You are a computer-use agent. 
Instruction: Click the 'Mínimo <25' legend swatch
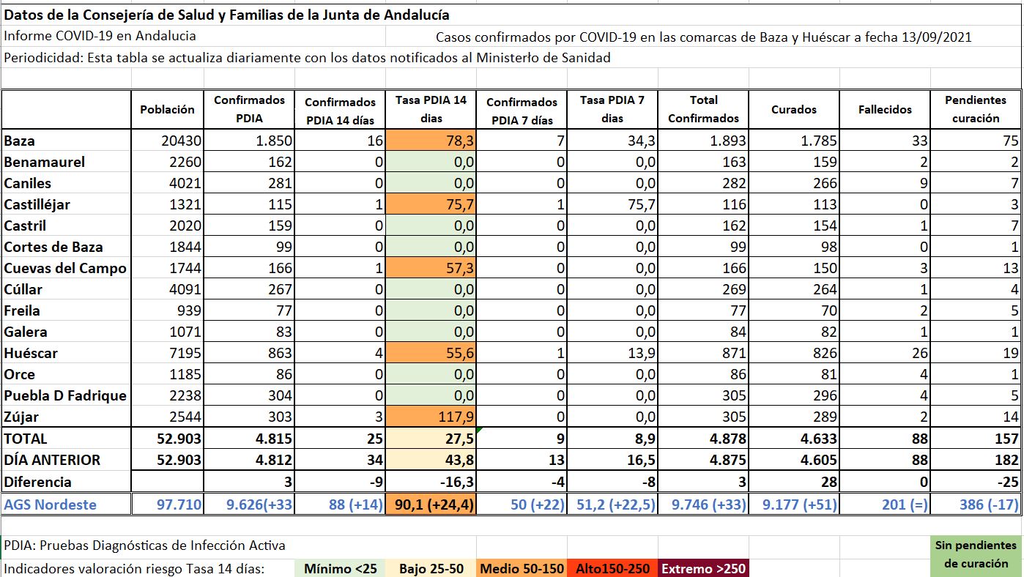point(341,569)
